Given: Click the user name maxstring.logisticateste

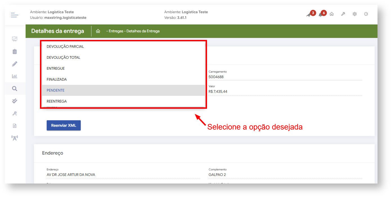Looking at the screenshot, I should point(65,17).
